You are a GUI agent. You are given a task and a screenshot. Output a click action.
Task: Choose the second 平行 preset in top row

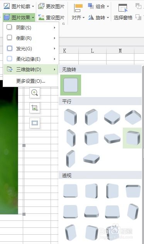(x=91, y=117)
